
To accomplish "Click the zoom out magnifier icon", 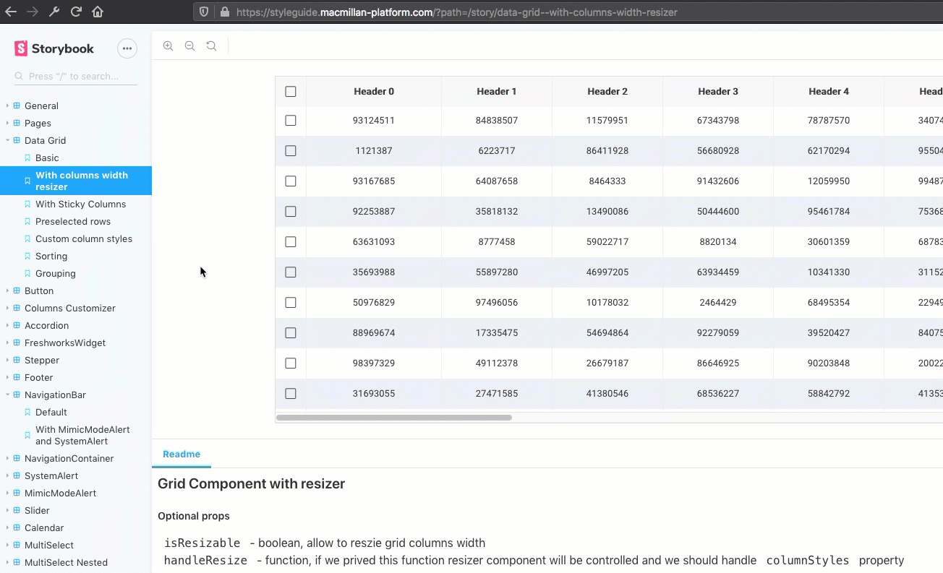I will pos(189,46).
